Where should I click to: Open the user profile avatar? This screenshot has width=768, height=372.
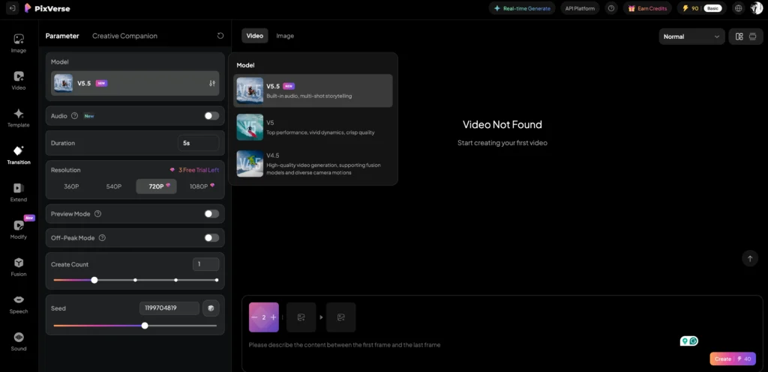click(x=756, y=8)
